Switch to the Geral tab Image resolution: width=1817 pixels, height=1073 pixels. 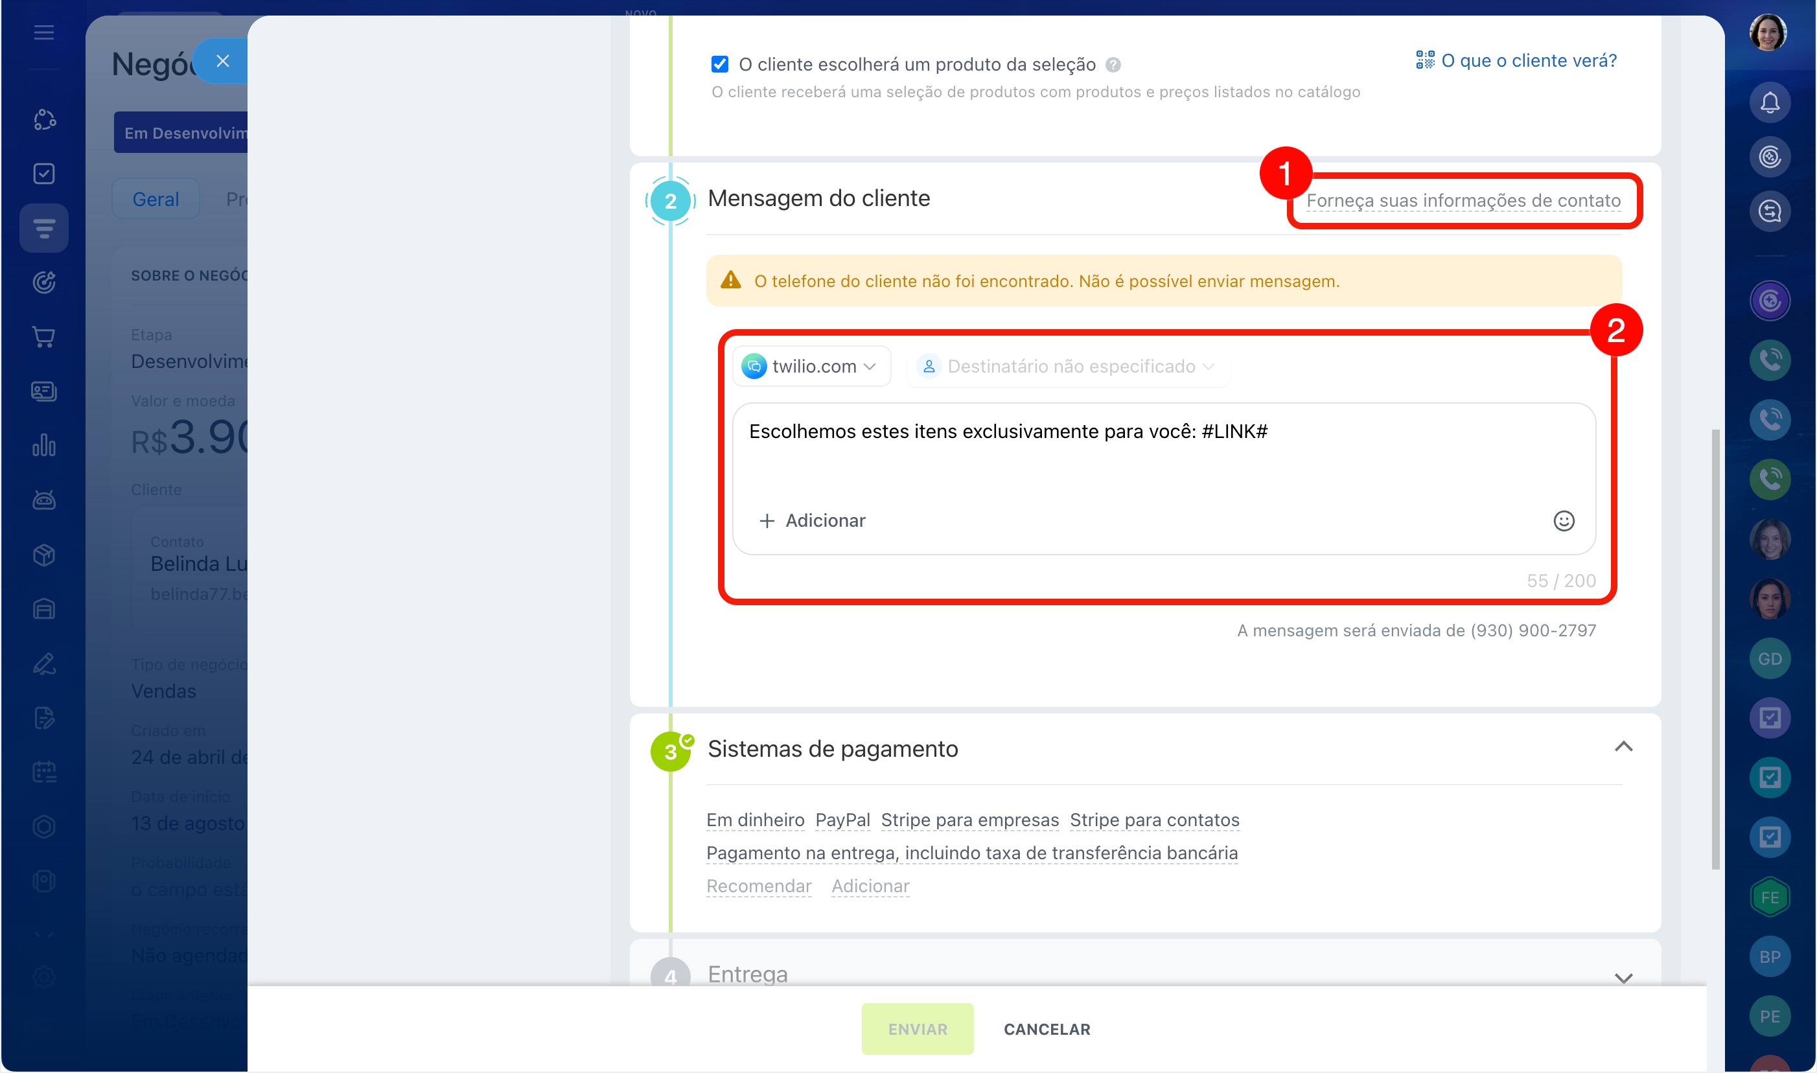156,199
